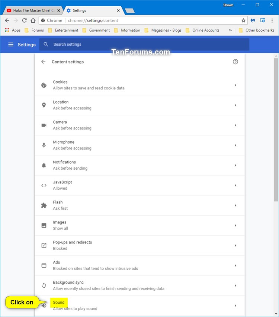This screenshot has height=317, width=279.
Task: Expand the Sound row arrow
Action: pyautogui.click(x=235, y=305)
